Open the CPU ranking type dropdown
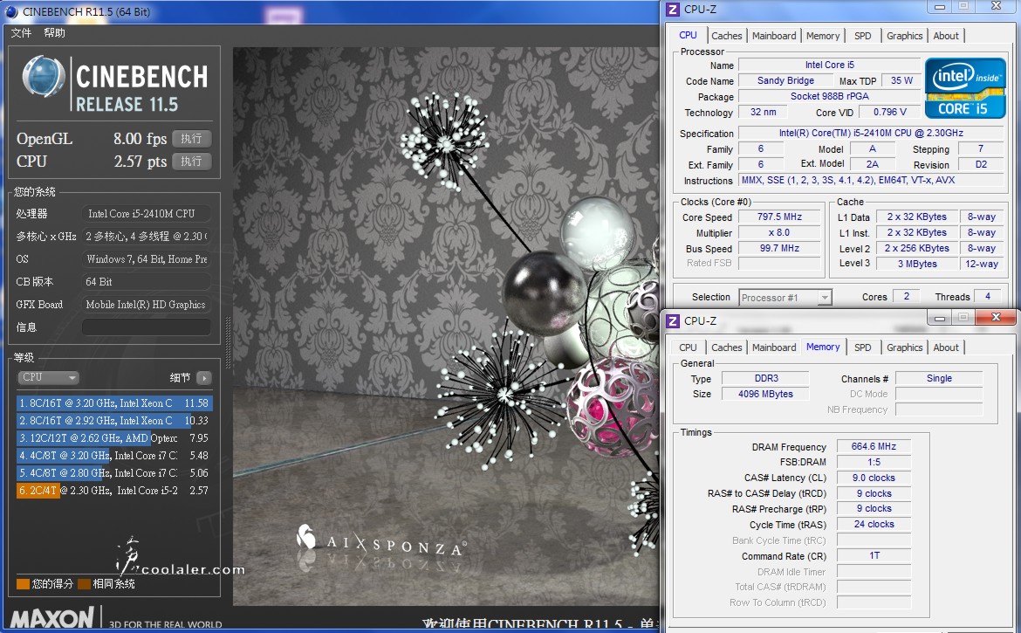This screenshot has height=633, width=1021. tap(48, 378)
